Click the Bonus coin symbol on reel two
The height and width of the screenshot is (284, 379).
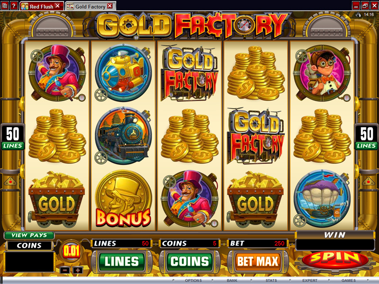pos(123,199)
